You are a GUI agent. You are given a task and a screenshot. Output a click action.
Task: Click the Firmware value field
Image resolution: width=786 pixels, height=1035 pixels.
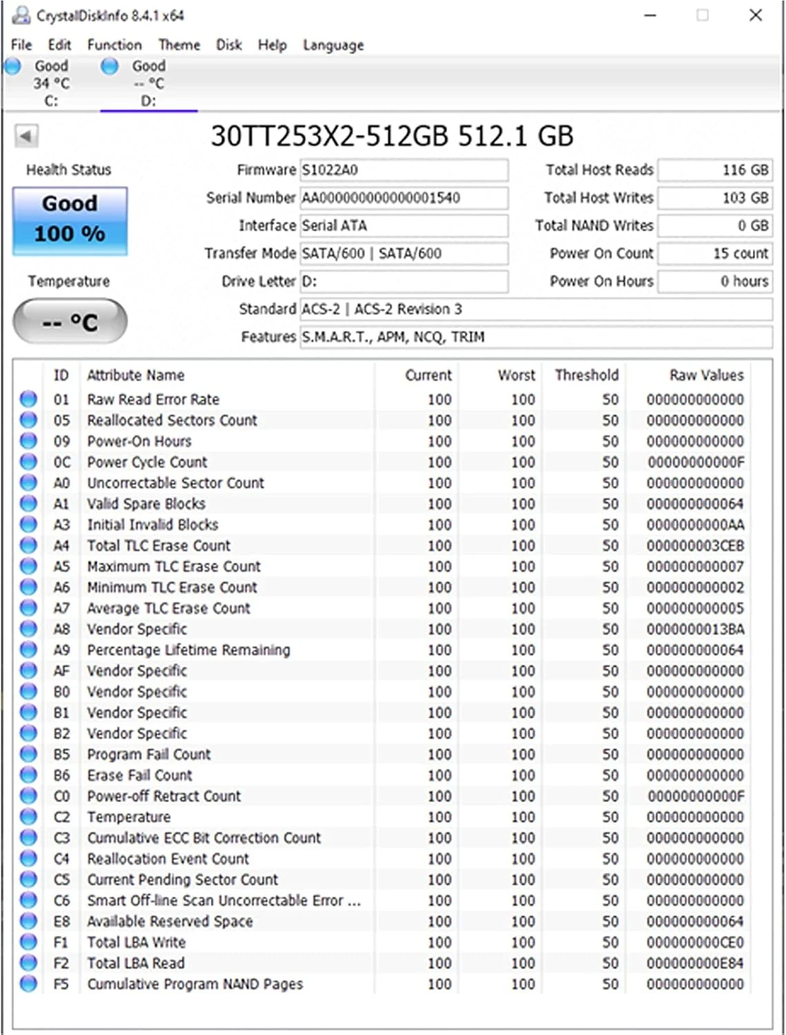pyautogui.click(x=404, y=170)
